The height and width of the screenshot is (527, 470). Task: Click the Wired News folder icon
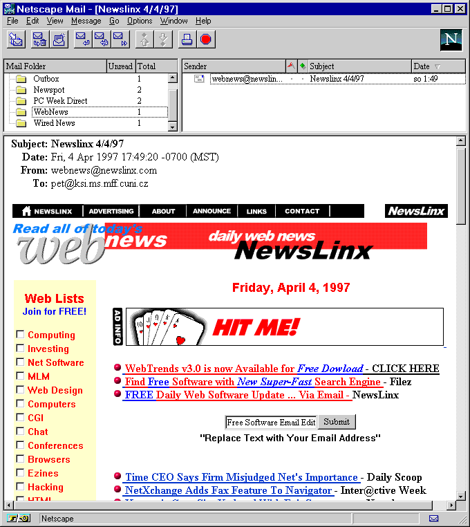pyautogui.click(x=21, y=123)
